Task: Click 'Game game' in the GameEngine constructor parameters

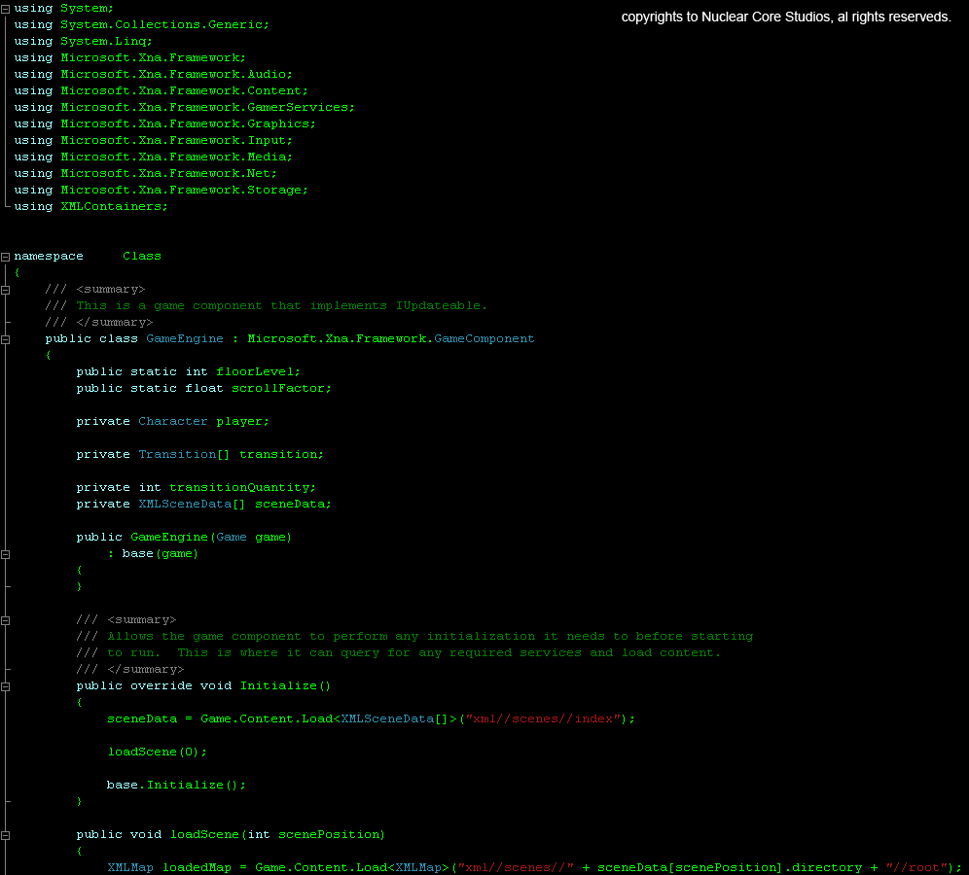Action: pyautogui.click(x=252, y=538)
